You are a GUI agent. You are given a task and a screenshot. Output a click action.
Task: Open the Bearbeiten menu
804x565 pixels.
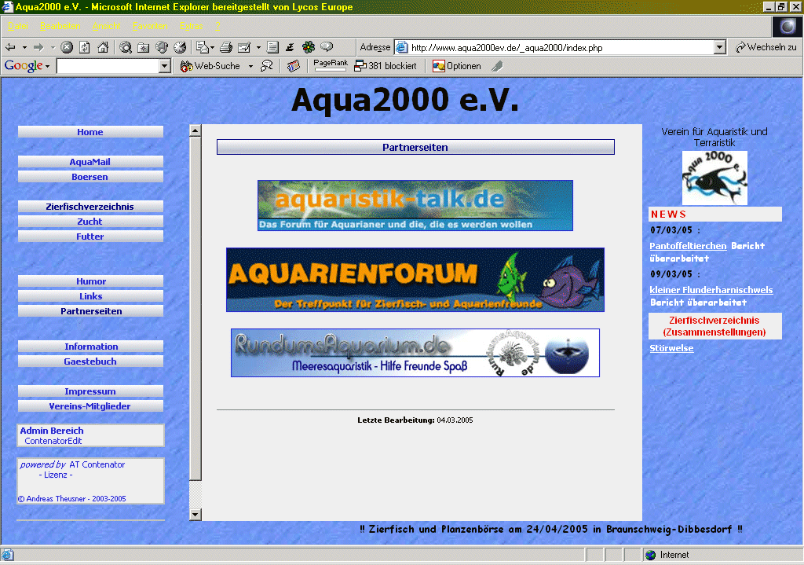tap(60, 26)
